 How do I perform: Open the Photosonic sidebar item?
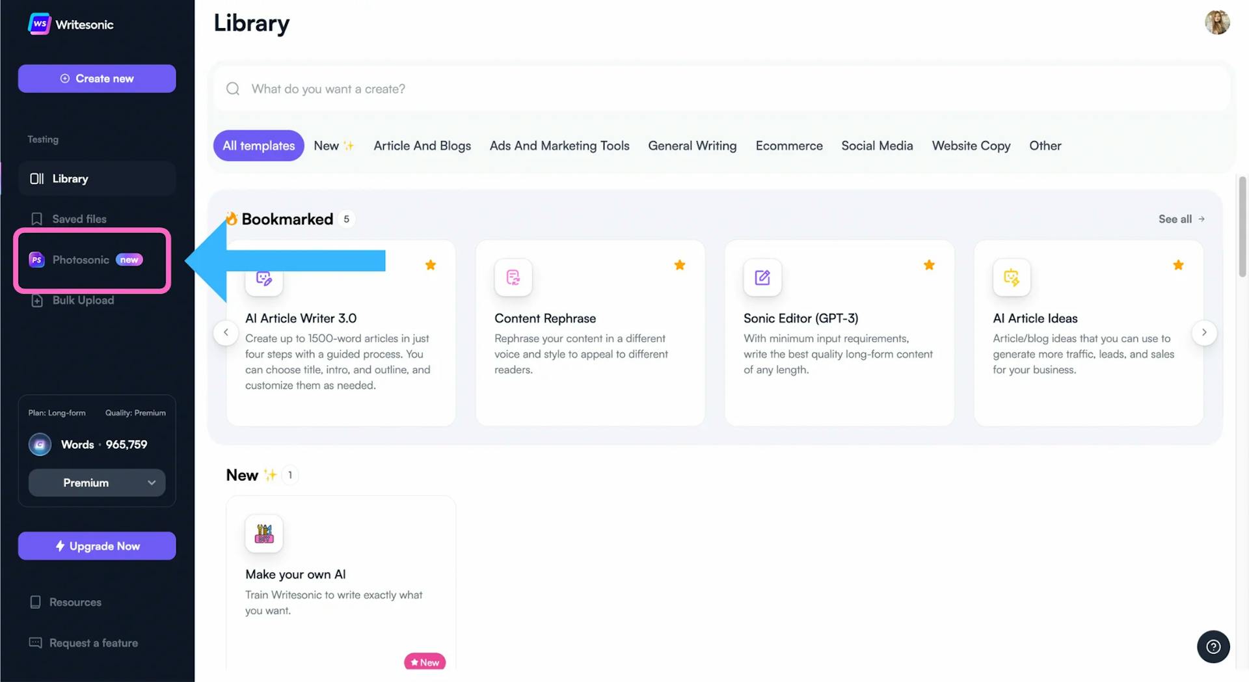click(81, 260)
